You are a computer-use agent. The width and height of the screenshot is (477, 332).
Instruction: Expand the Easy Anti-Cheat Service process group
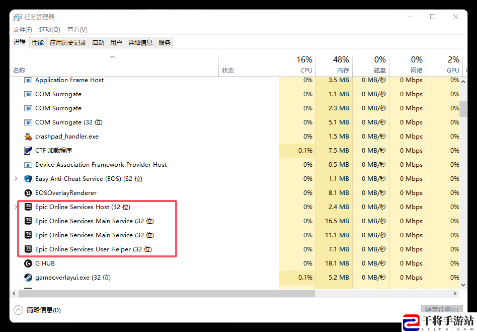tap(16, 179)
